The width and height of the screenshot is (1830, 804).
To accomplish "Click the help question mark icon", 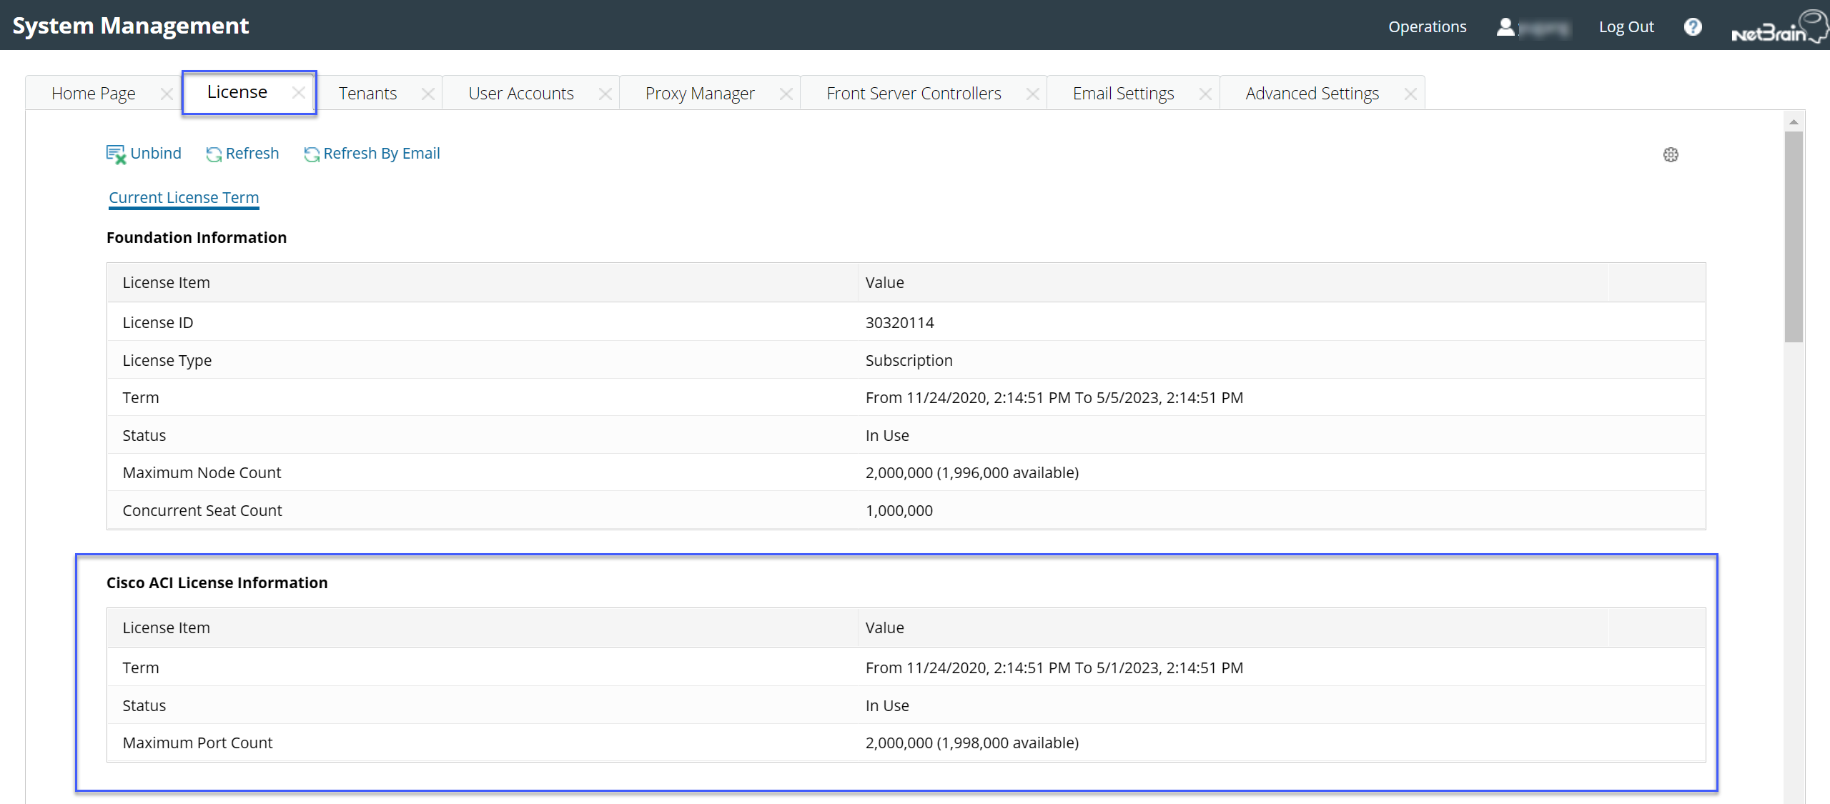I will pos(1692,27).
